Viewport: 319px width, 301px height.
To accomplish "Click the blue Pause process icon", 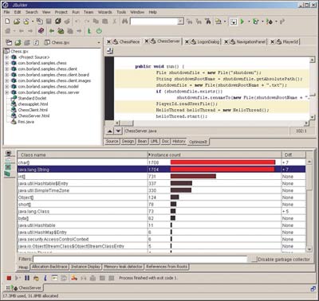I will [x=27, y=278].
